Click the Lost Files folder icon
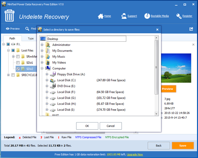This screenshot has height=158, width=198. pos(18,50)
